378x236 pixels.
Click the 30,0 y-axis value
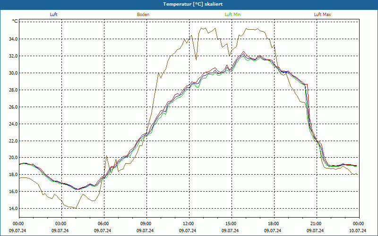tap(13, 73)
